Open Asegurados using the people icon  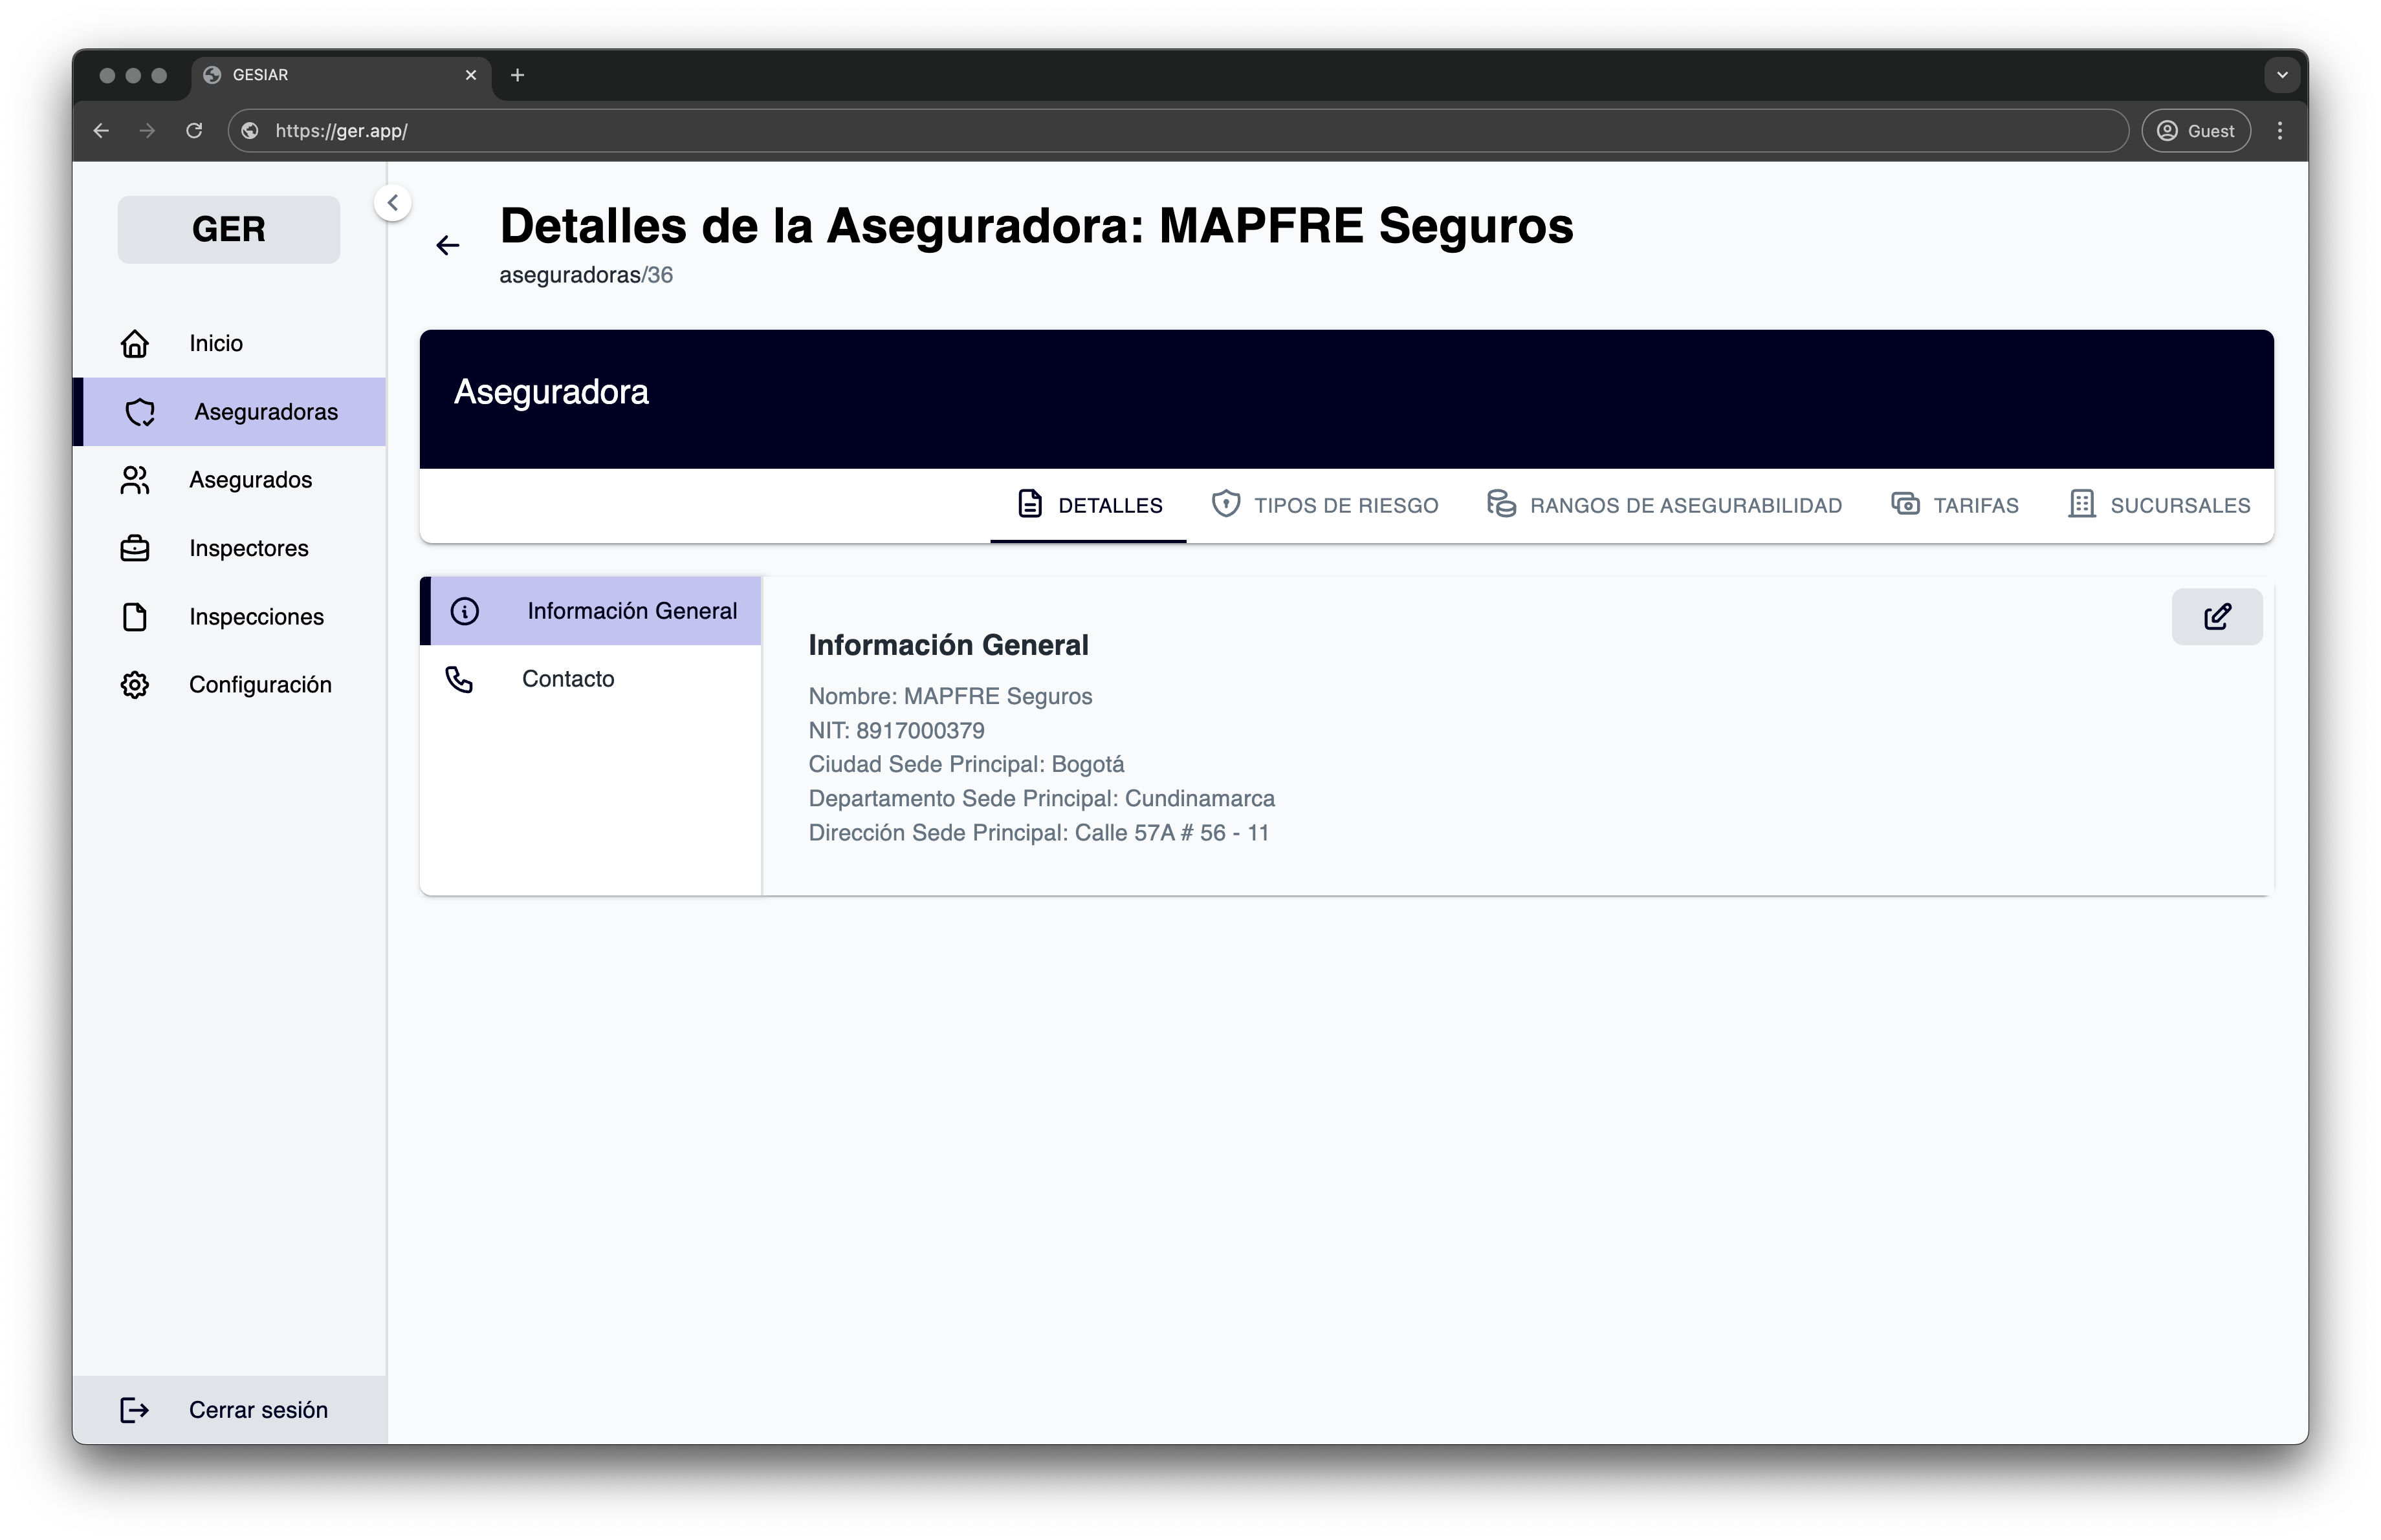135,480
